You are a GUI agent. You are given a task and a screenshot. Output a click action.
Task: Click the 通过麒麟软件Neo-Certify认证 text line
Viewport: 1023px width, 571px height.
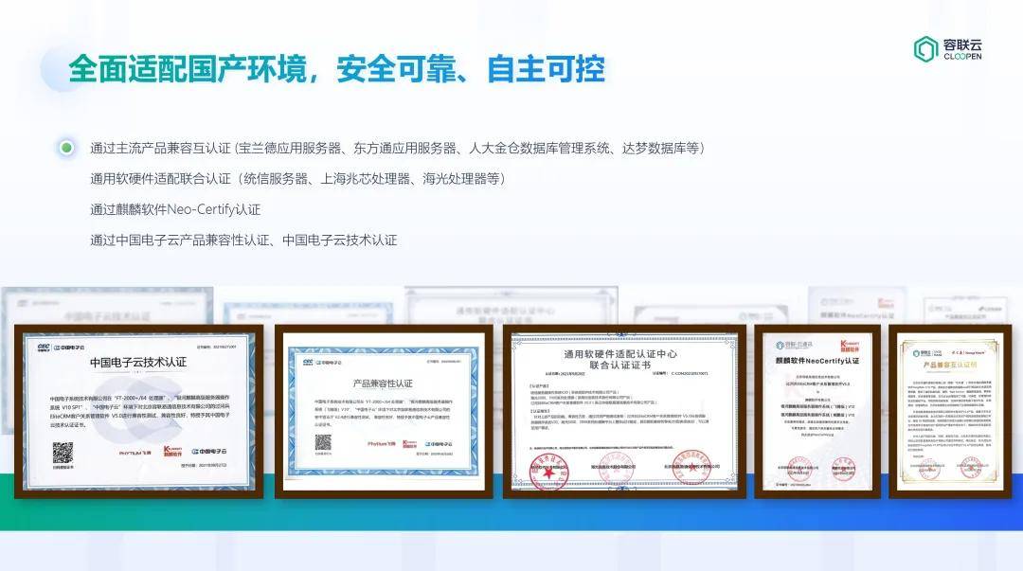[x=175, y=209]
